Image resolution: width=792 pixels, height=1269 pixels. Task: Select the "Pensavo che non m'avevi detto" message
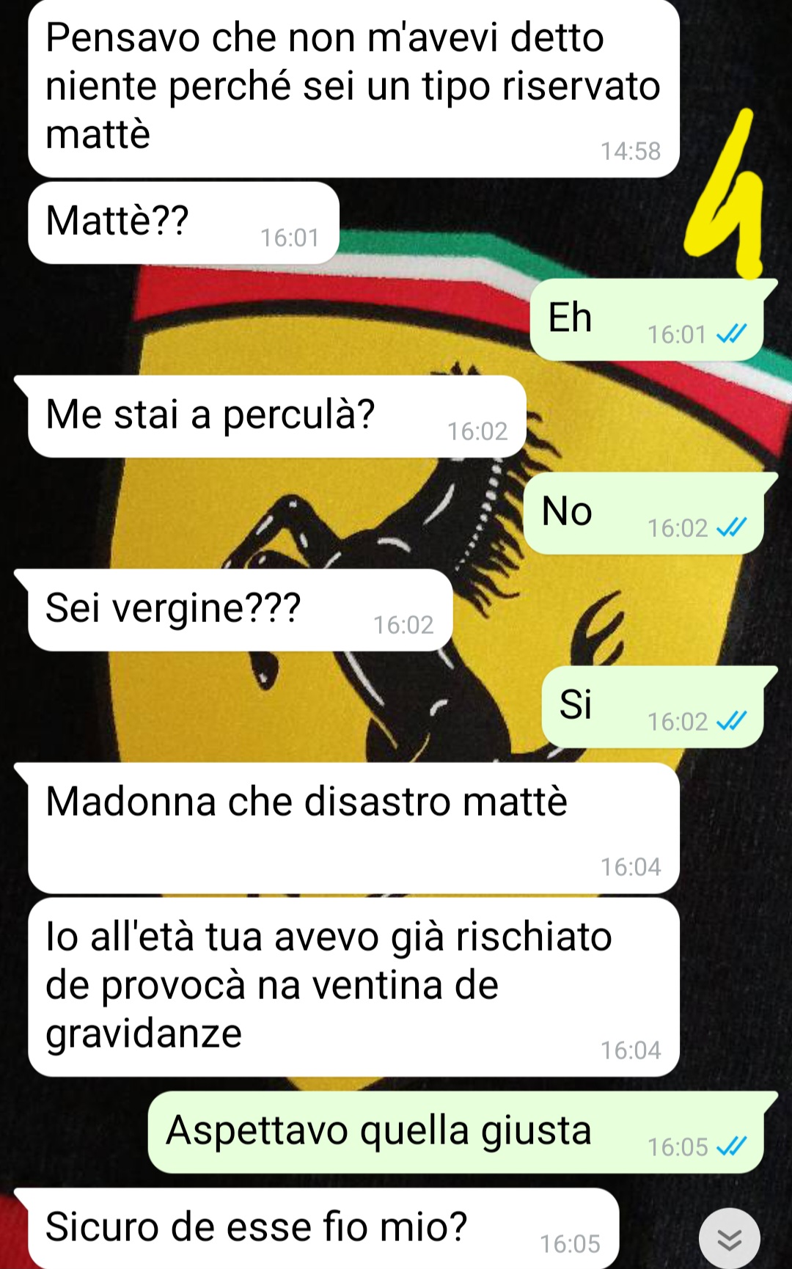click(353, 88)
